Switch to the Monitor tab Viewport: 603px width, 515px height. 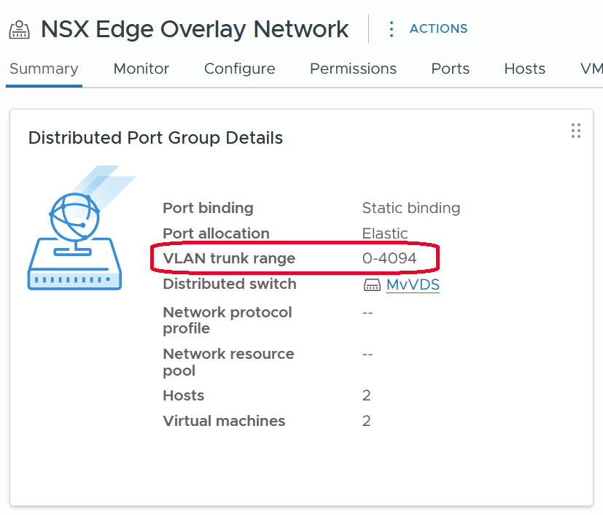tap(141, 69)
